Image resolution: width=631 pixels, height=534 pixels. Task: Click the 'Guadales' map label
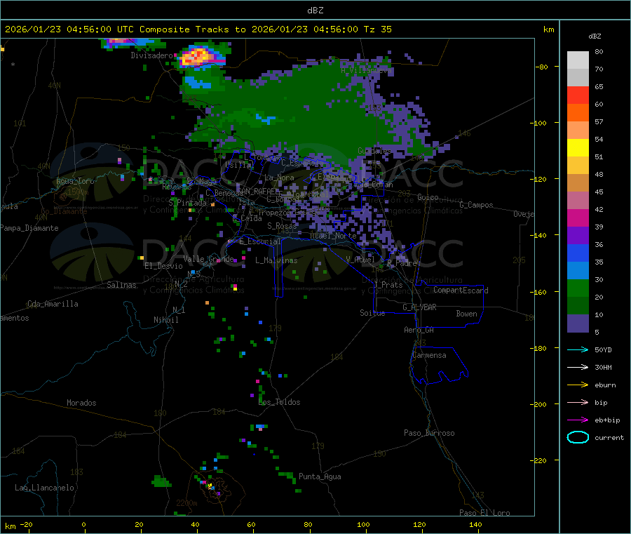(x=374, y=151)
